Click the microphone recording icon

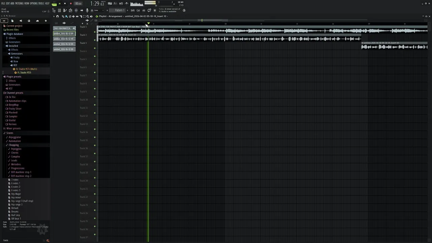[x=87, y=10]
